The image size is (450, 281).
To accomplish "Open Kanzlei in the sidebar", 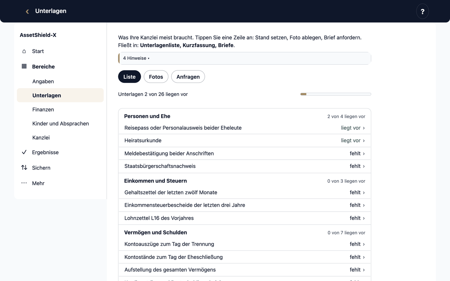I will coord(60,138).
